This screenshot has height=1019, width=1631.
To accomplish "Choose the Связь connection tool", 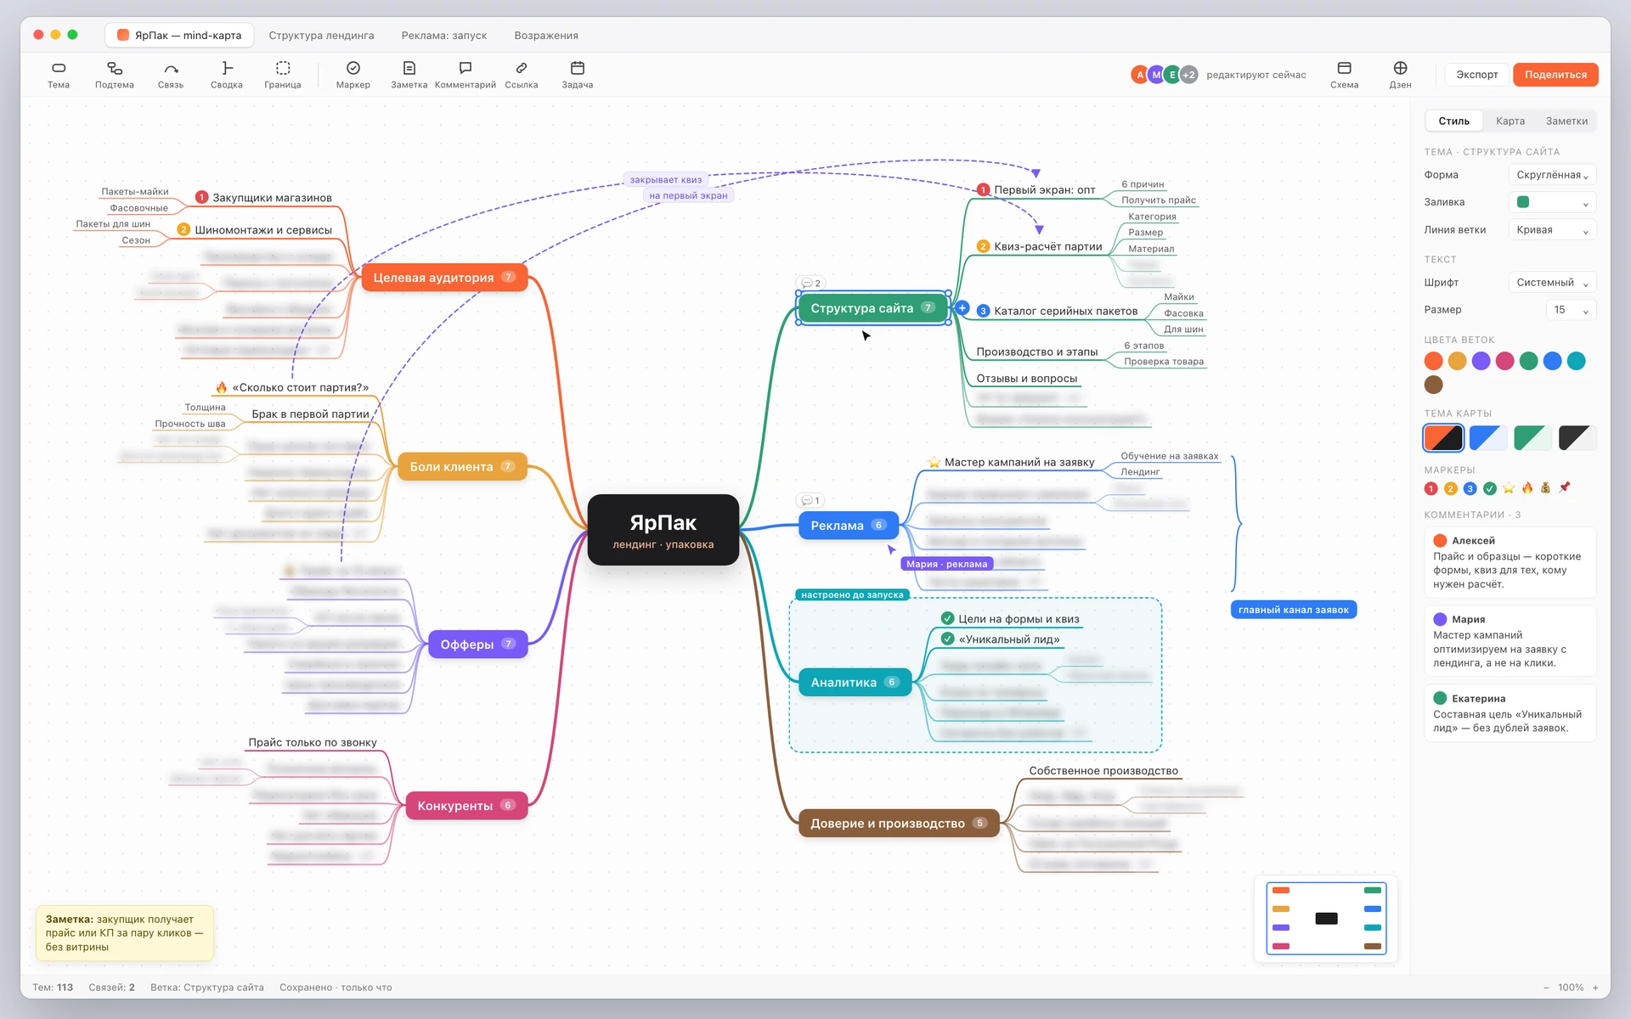I will (171, 75).
